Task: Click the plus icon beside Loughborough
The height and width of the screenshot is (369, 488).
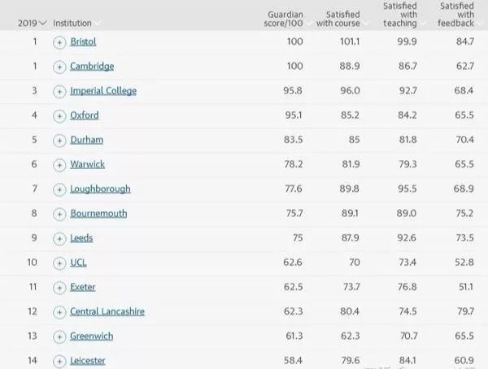Action: coord(59,190)
